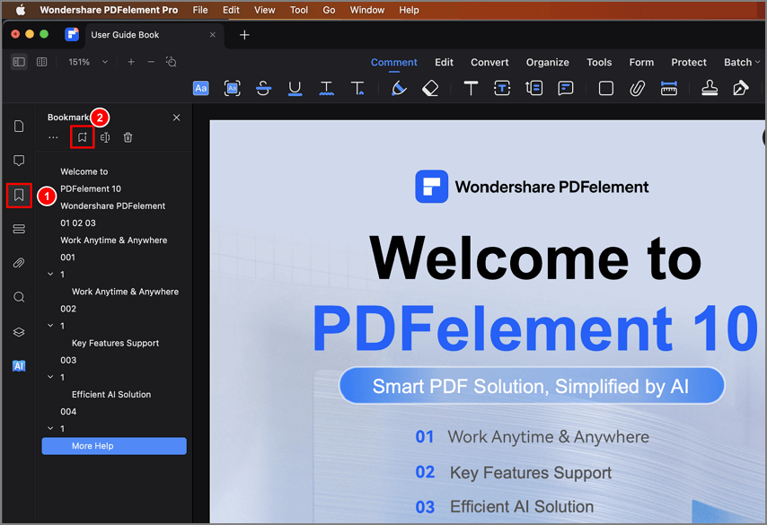Select the Sticky Note tool
The height and width of the screenshot is (525, 767).
tap(566, 89)
